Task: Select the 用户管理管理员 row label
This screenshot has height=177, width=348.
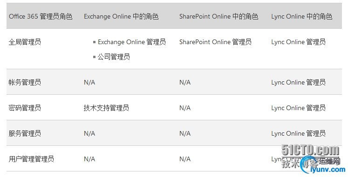Action: pos(31,159)
